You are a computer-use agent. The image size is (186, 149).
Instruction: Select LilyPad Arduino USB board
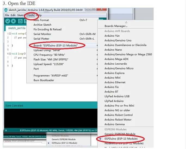pyautogui.click(x=126, y=96)
